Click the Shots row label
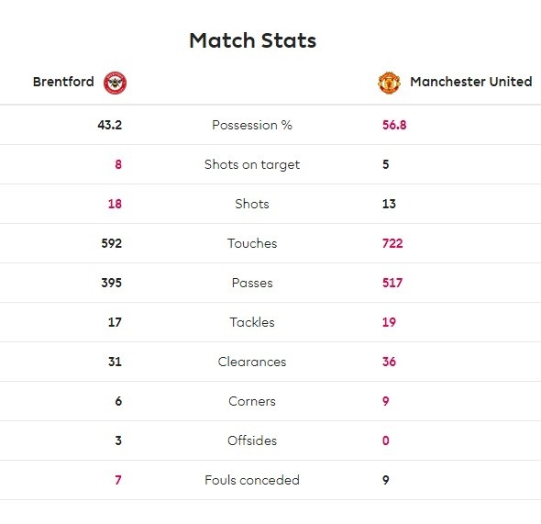The width and height of the screenshot is (541, 524). coord(252,204)
